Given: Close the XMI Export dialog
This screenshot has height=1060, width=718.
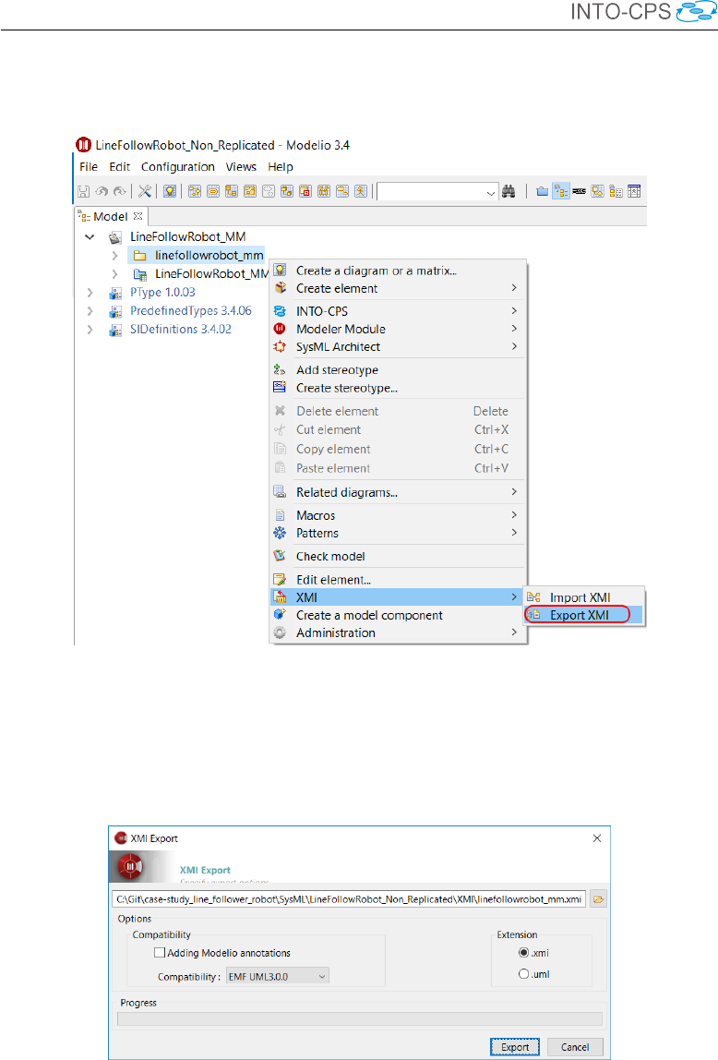Looking at the screenshot, I should tap(596, 838).
